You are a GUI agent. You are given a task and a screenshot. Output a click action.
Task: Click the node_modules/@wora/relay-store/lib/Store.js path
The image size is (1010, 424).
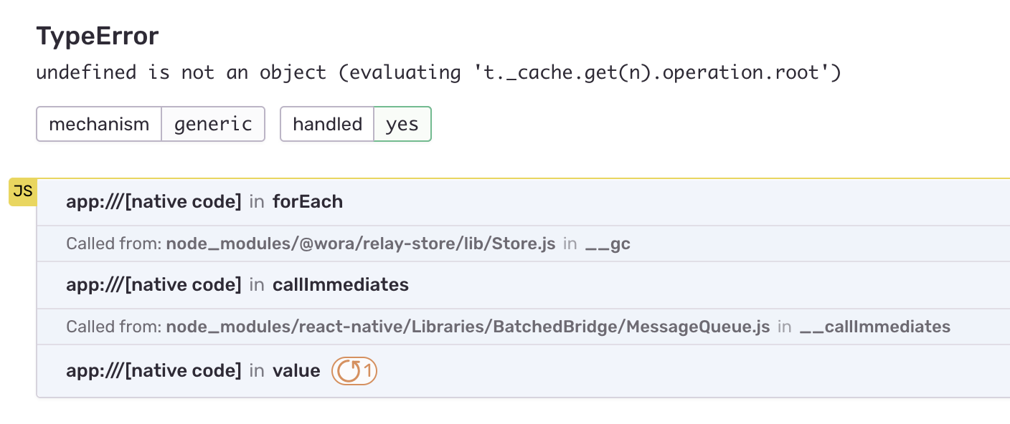point(361,244)
